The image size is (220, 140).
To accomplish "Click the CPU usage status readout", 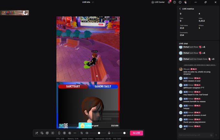I will point(60,139).
